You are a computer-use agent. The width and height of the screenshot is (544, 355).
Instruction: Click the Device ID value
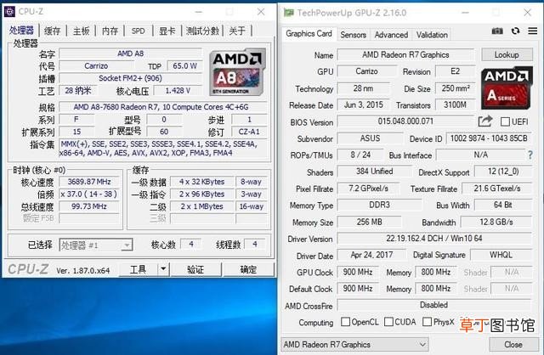489,138
